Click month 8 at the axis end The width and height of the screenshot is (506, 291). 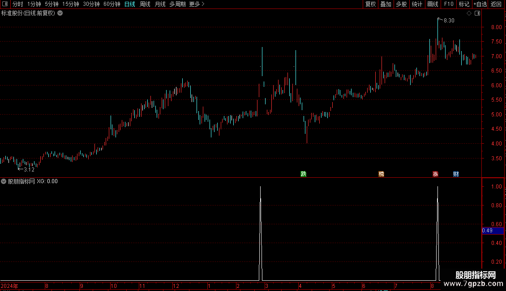pos(432,286)
